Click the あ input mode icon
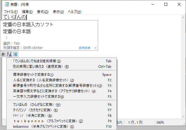Screen dimensions: 186x130 3,54
